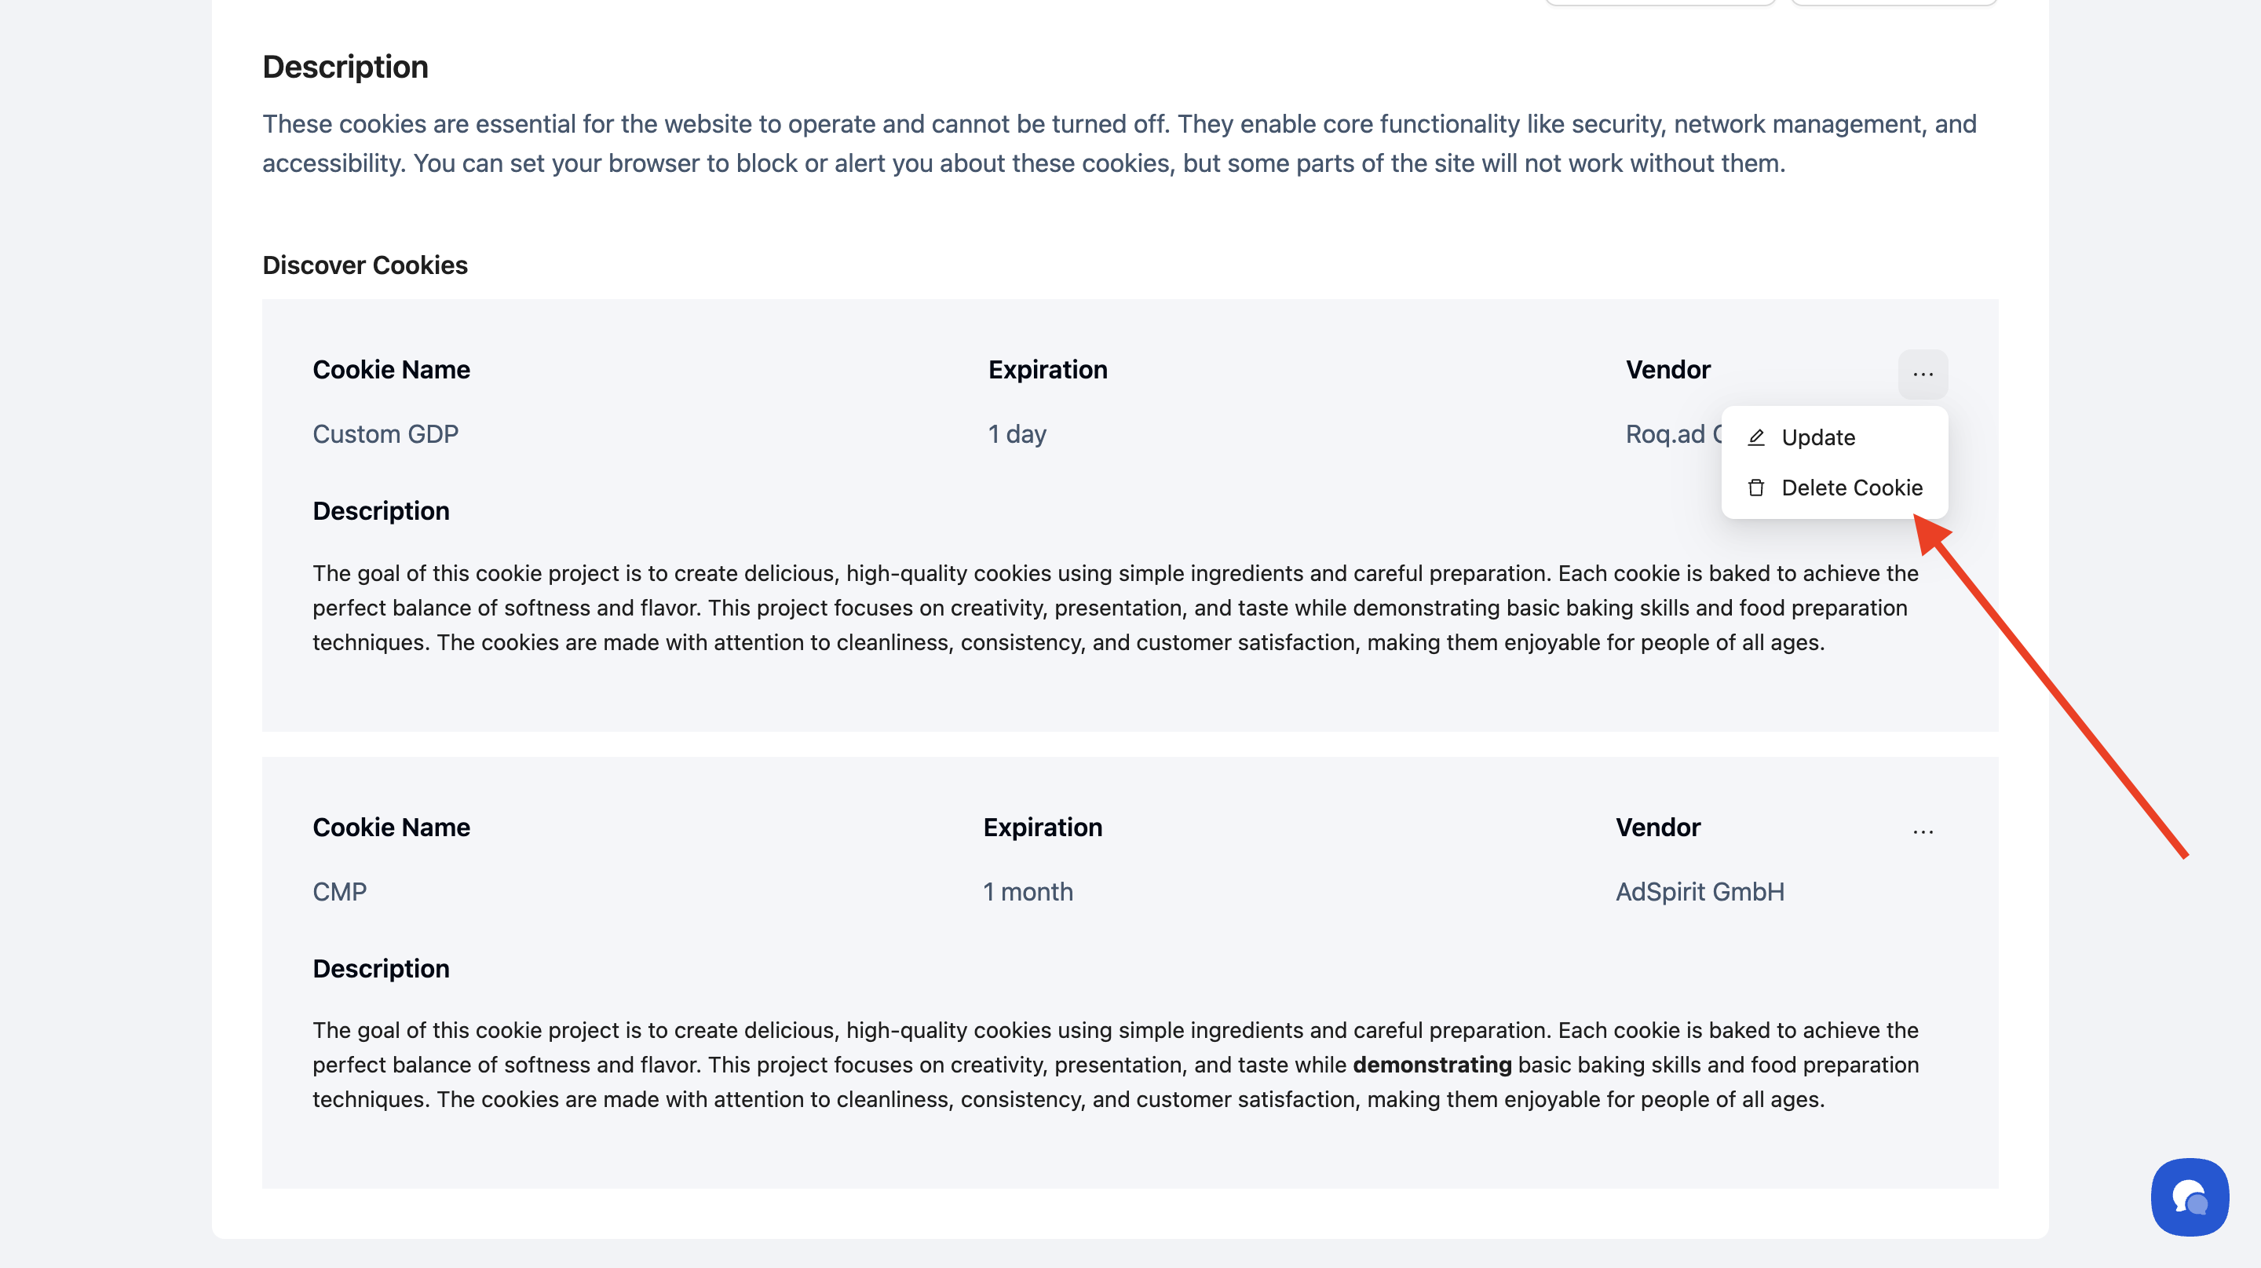Screen dimensions: 2261x1268
Task: Click the "1 month" expiration value
Action: (1028, 892)
